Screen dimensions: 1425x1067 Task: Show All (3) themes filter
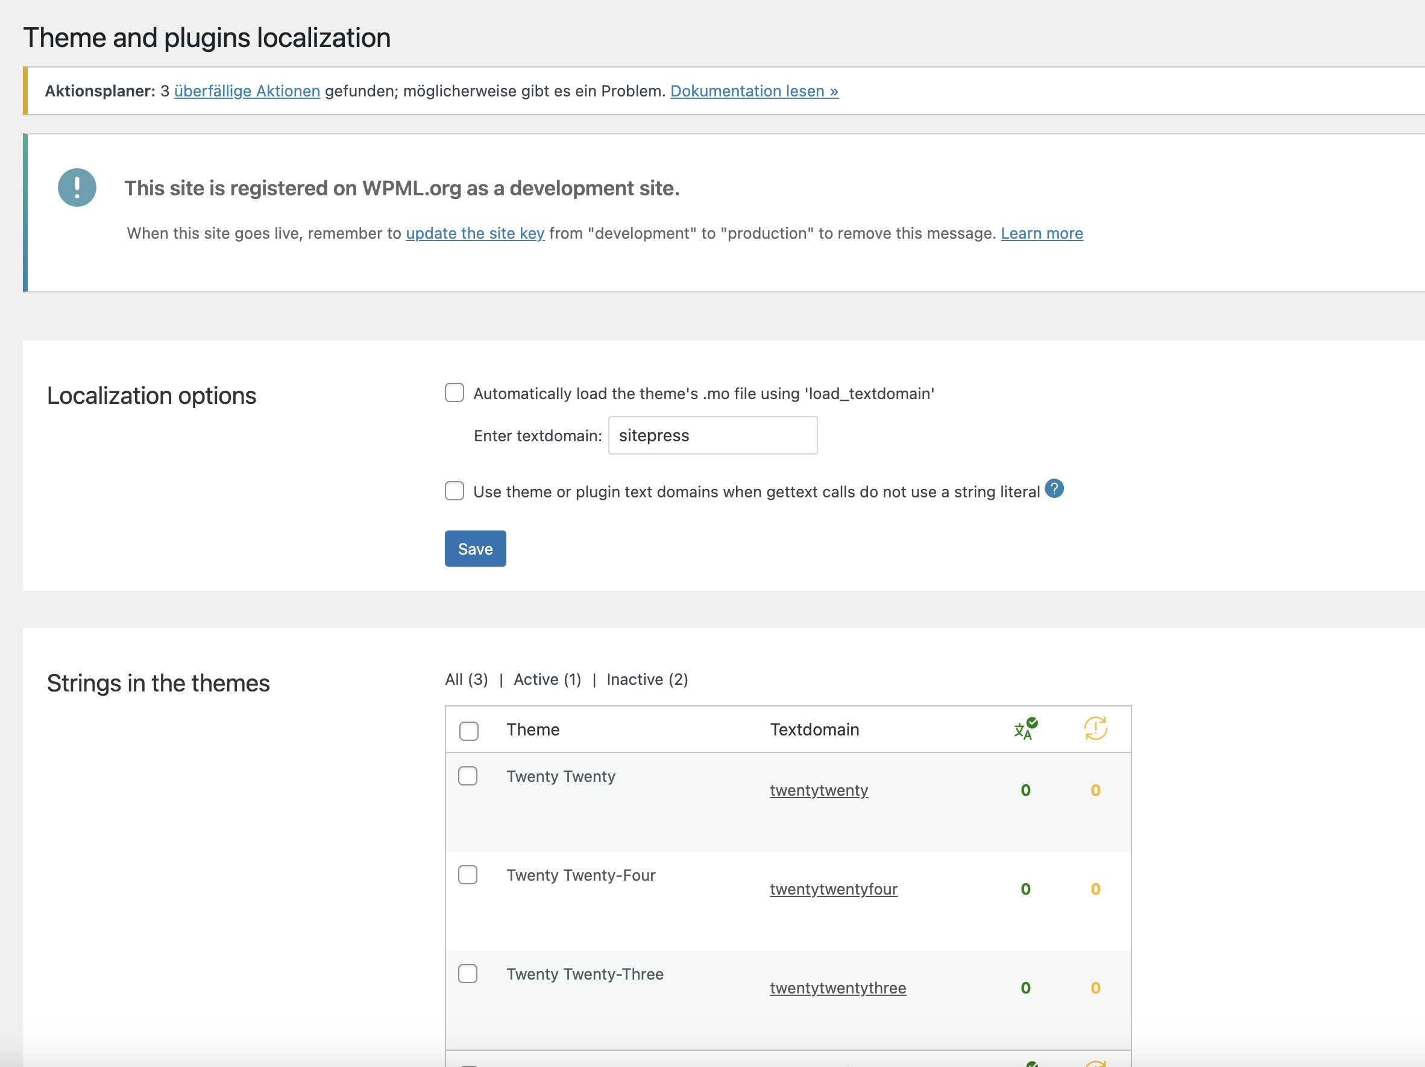(466, 679)
